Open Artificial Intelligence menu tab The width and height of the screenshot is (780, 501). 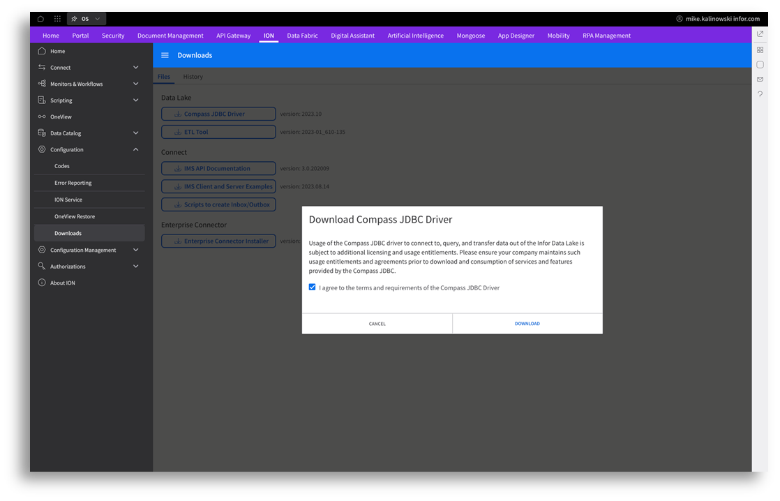click(415, 36)
